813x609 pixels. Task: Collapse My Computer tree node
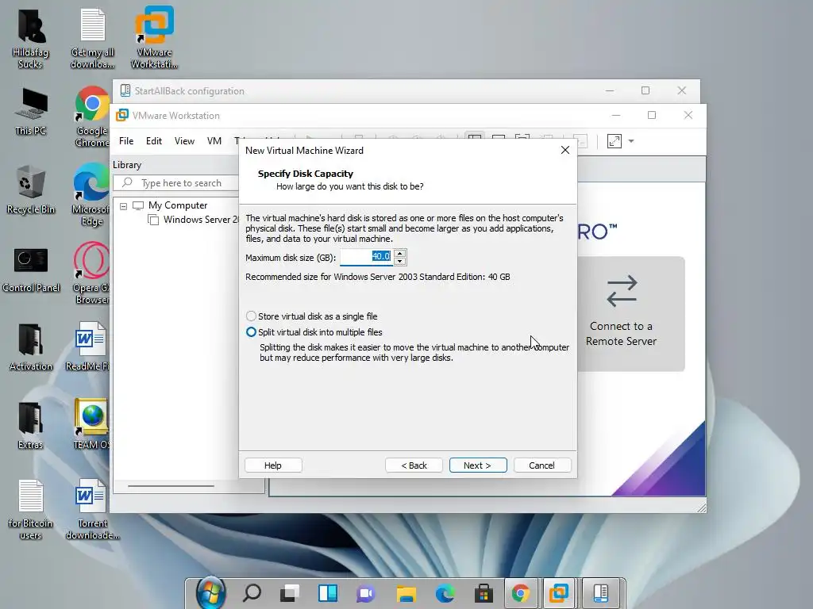pyautogui.click(x=123, y=206)
